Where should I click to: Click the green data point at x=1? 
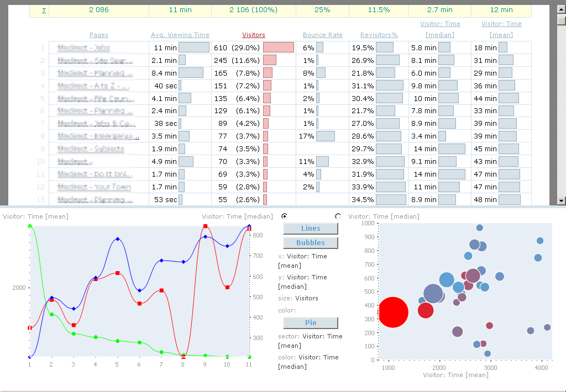tap(29, 226)
